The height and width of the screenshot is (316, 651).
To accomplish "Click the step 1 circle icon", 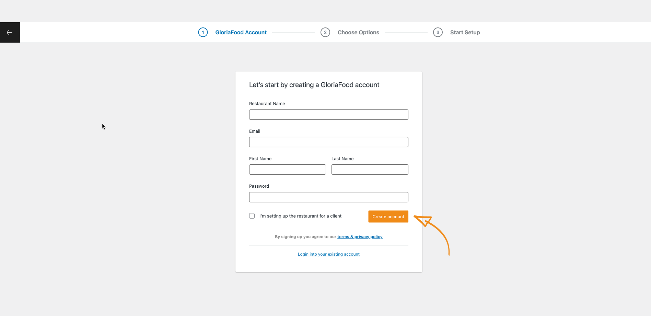I will coord(203,33).
